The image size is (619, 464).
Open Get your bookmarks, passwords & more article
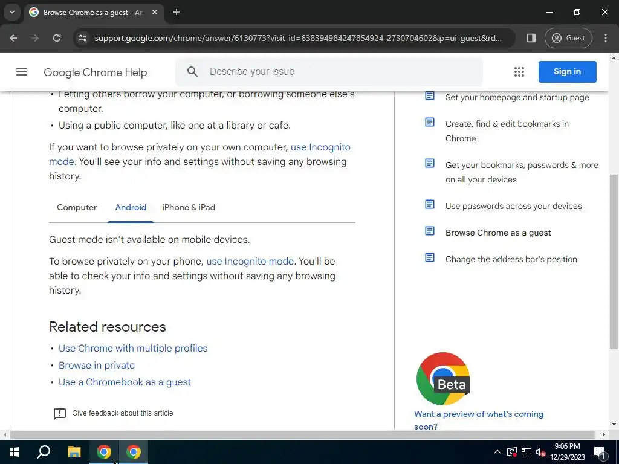pyautogui.click(x=522, y=172)
